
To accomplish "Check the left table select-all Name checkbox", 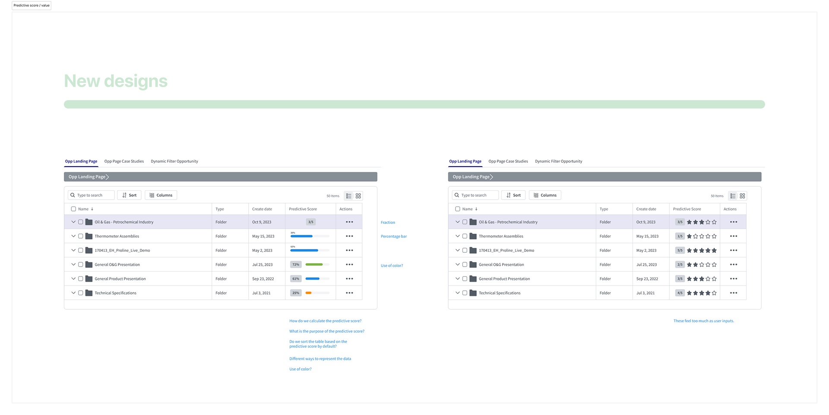I will (73, 209).
